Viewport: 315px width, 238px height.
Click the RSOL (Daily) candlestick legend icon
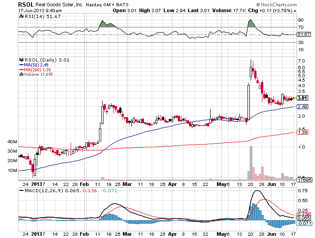[21, 60]
